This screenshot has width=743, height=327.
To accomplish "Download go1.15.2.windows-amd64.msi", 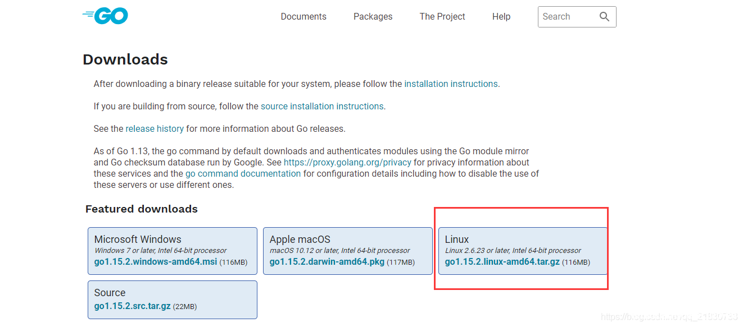I will [155, 262].
